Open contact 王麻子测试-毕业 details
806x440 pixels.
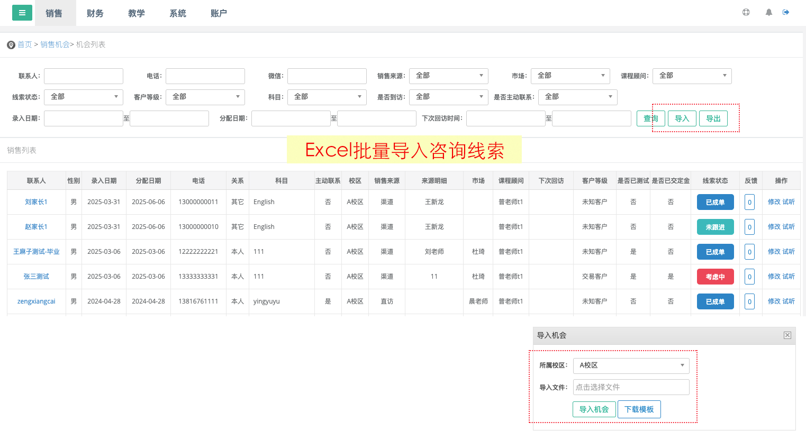(36, 252)
